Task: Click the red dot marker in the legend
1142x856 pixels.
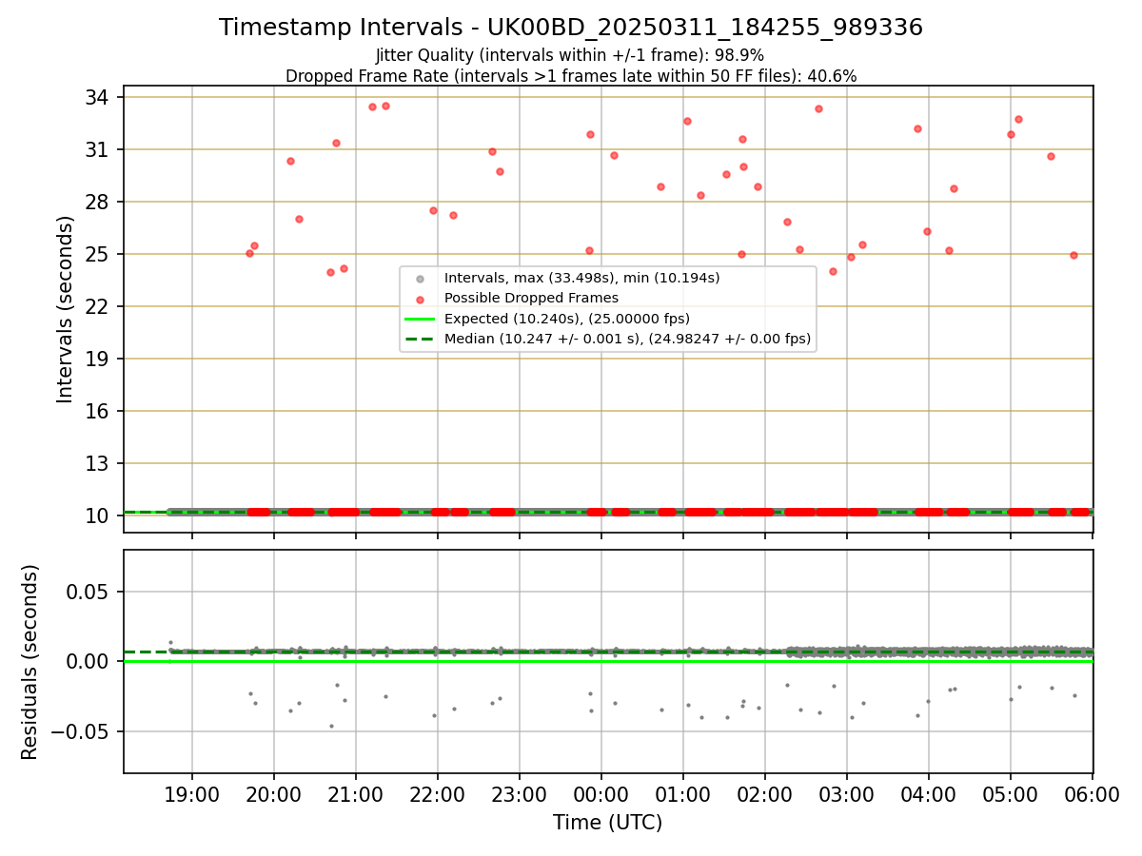Action: [x=420, y=299]
